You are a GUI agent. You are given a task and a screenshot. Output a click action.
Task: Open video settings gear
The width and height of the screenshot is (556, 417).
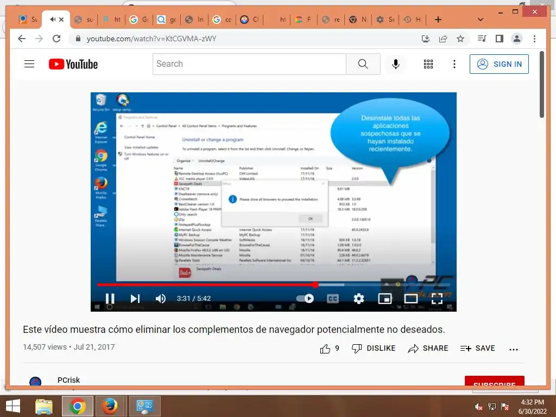[359, 299]
